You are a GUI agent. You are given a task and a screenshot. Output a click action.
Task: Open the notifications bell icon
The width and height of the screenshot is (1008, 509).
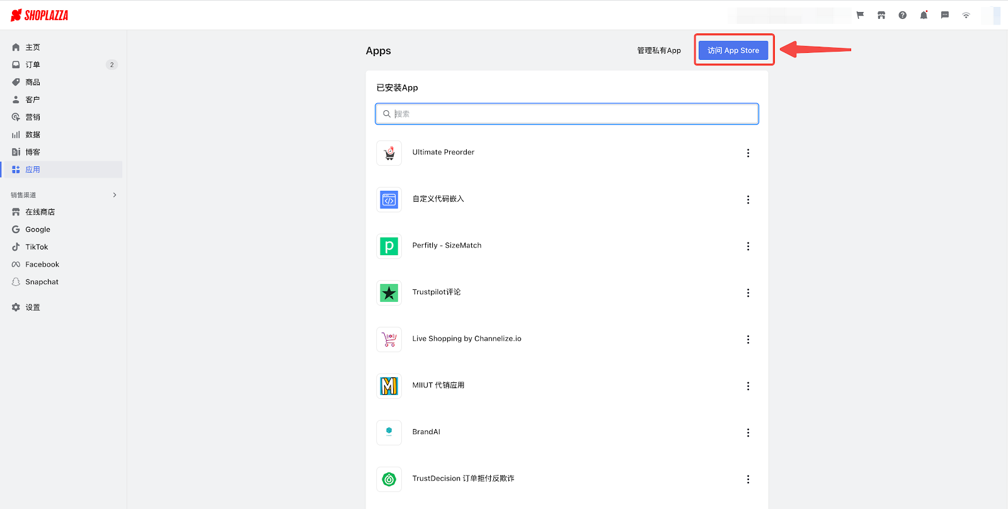click(924, 15)
